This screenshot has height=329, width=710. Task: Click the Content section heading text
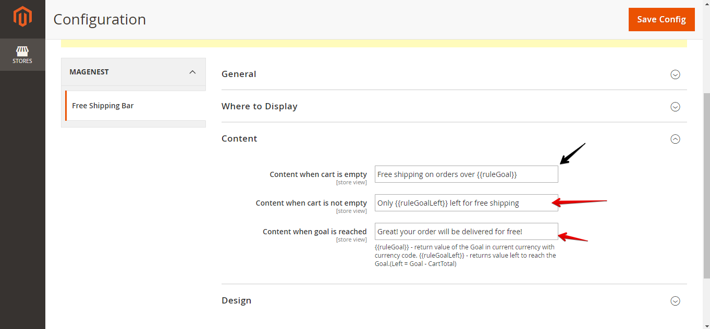(239, 138)
